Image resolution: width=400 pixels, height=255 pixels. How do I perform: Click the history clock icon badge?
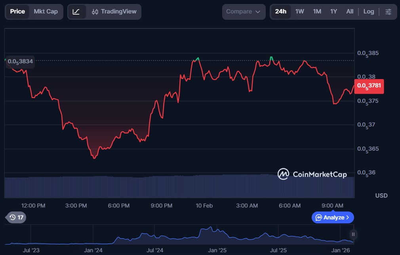point(17,217)
